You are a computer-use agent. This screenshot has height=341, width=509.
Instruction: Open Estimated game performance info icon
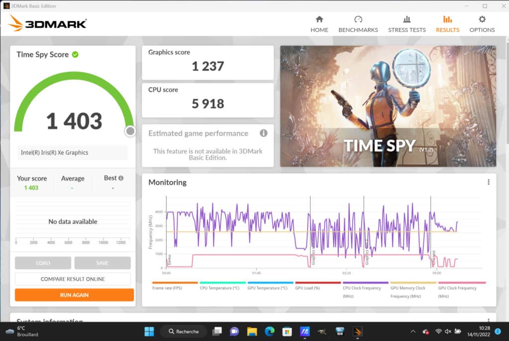tap(263, 133)
